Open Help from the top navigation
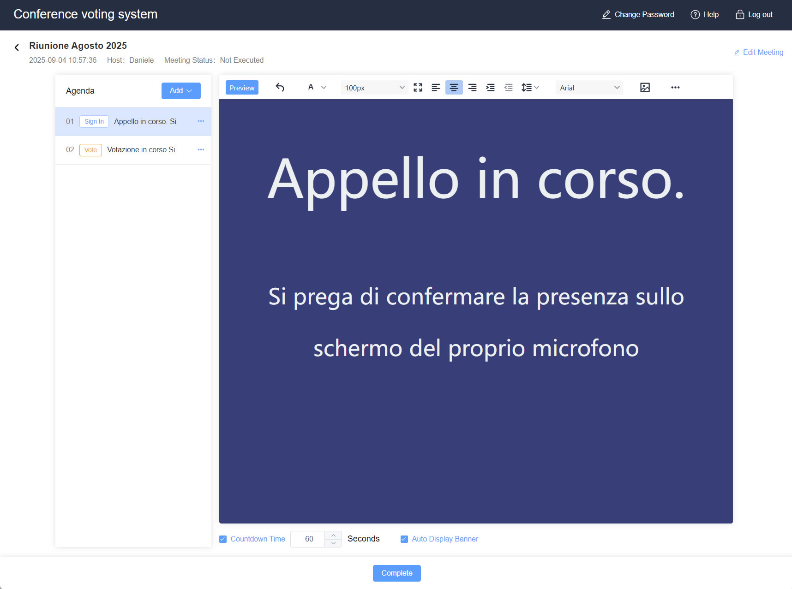 (705, 14)
